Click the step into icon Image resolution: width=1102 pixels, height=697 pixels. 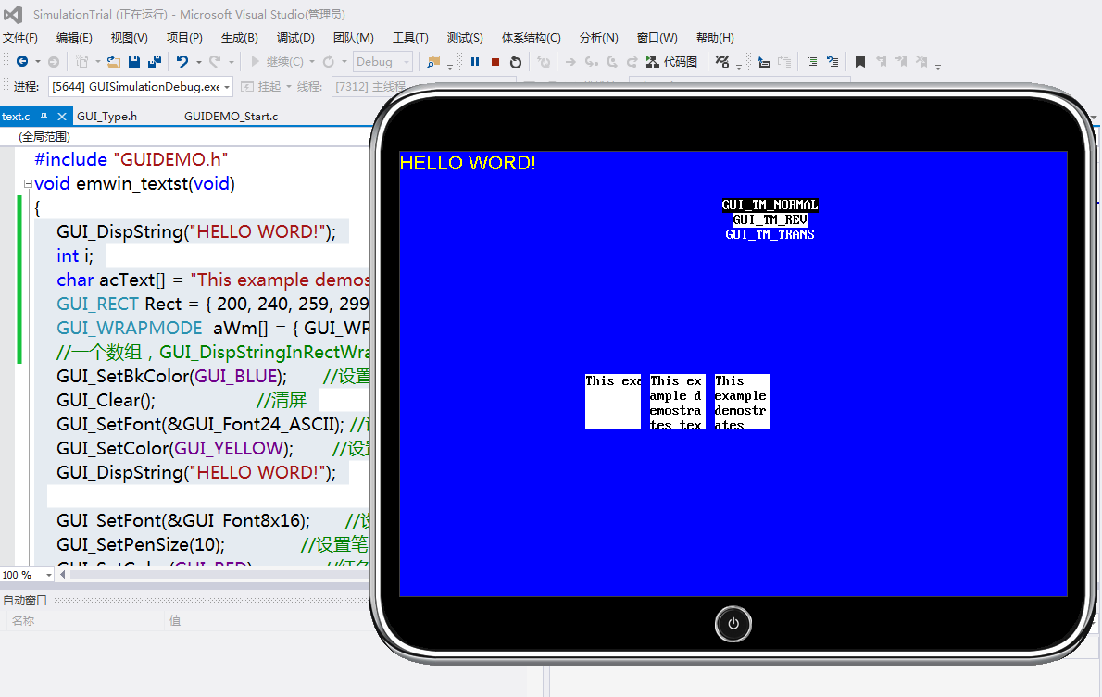coord(591,62)
